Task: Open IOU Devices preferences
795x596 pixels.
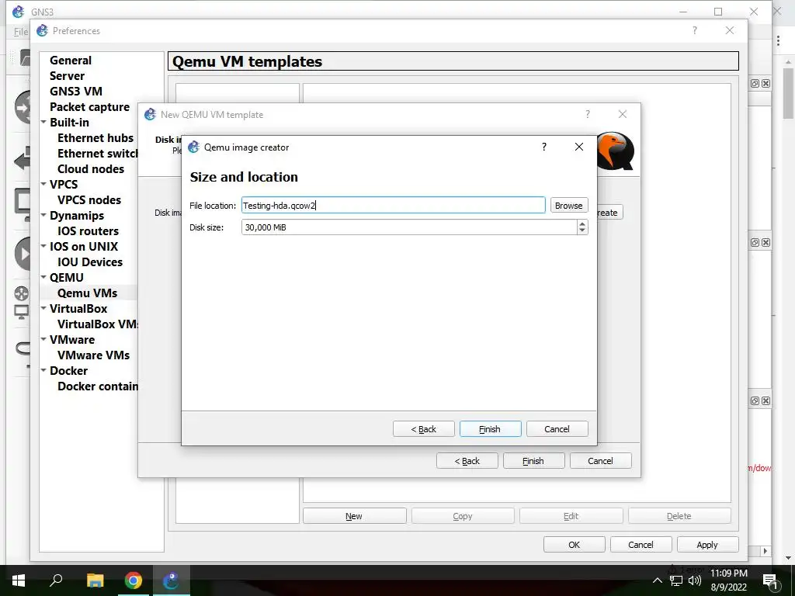Action: pos(90,262)
